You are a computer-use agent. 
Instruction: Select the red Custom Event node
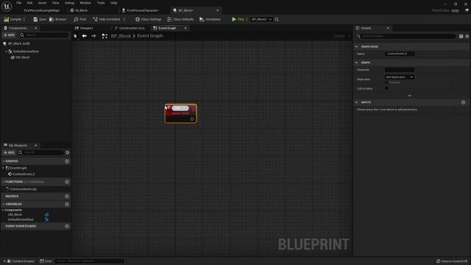coord(181,113)
